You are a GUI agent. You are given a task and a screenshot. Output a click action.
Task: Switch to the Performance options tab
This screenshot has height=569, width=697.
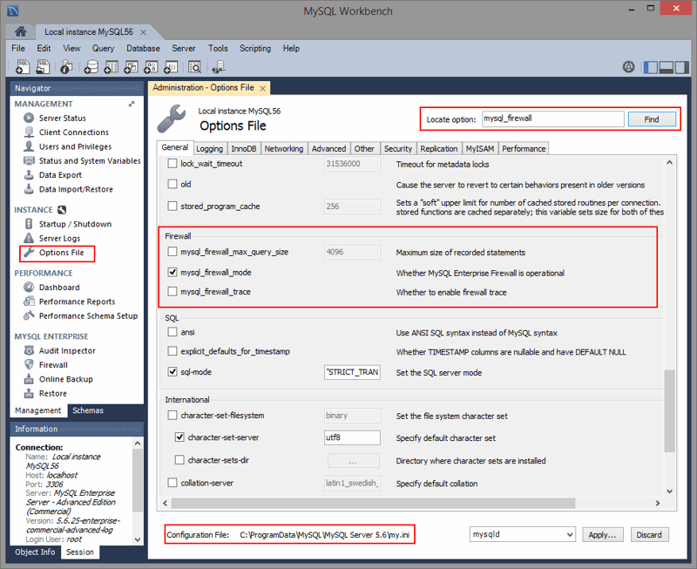[524, 148]
